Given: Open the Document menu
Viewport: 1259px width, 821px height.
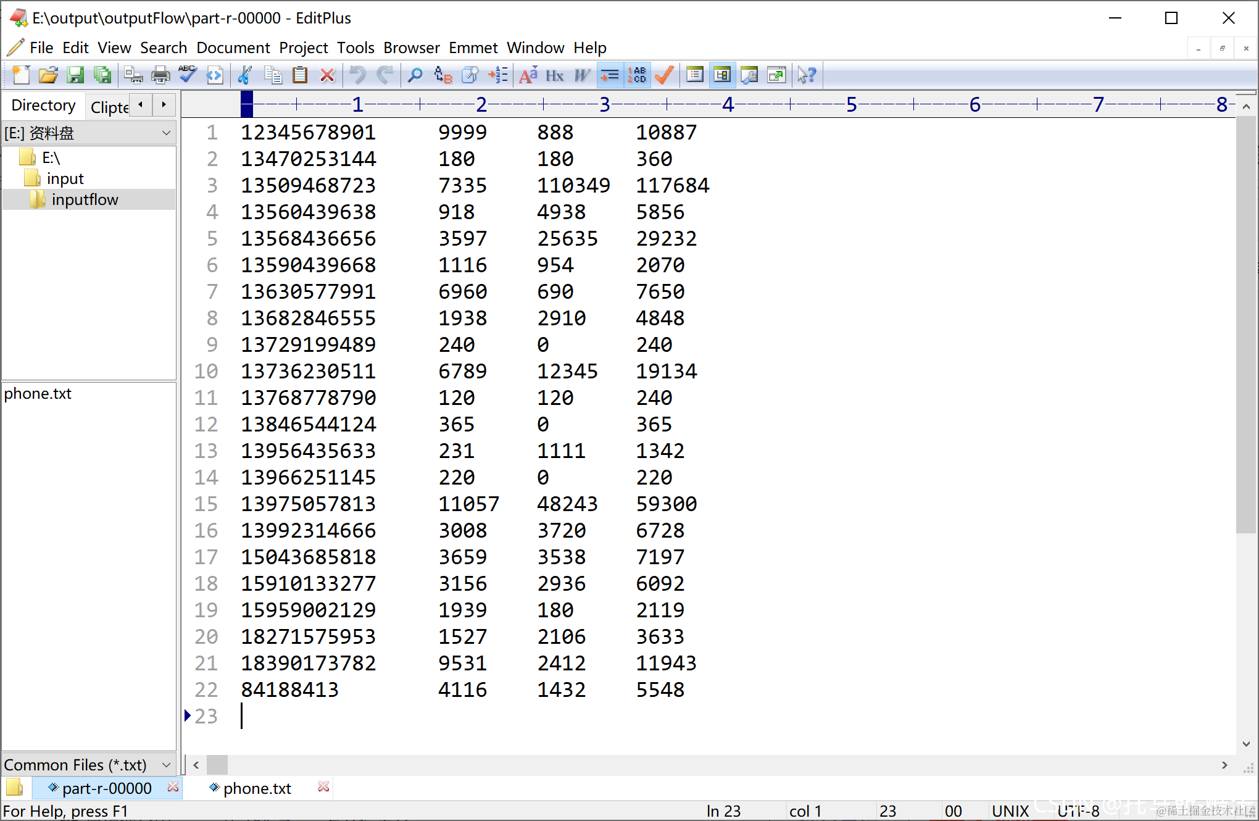Looking at the screenshot, I should 233,48.
